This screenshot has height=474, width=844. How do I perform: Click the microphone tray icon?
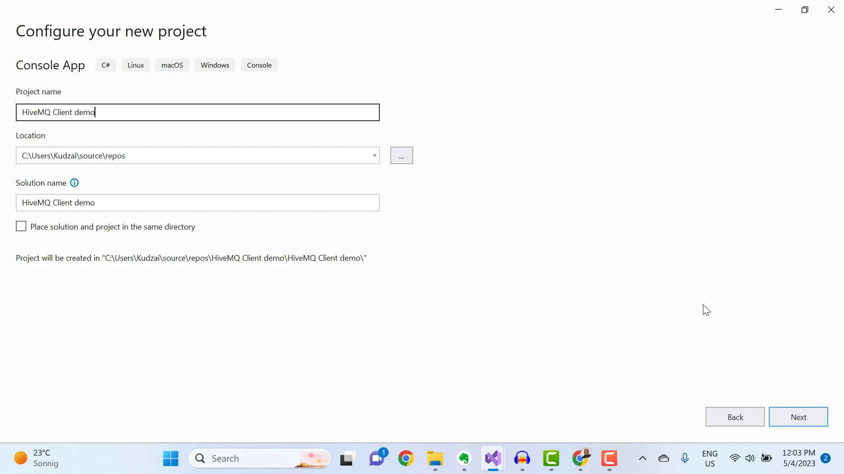[x=685, y=459]
